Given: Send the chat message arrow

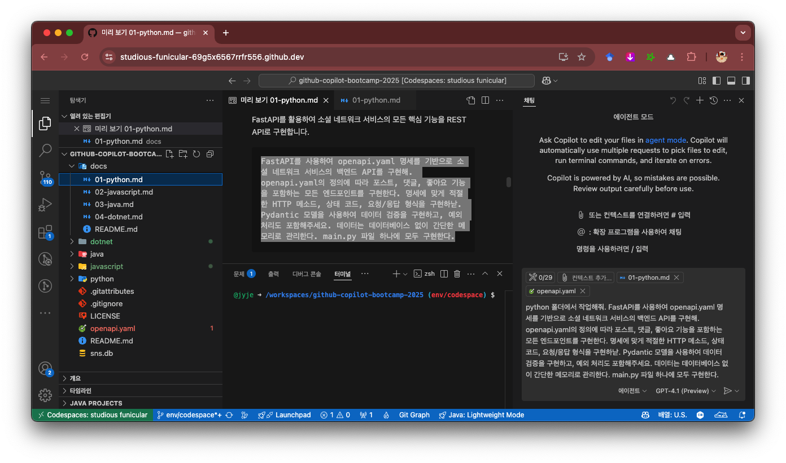Looking at the screenshot, I should tap(728, 391).
